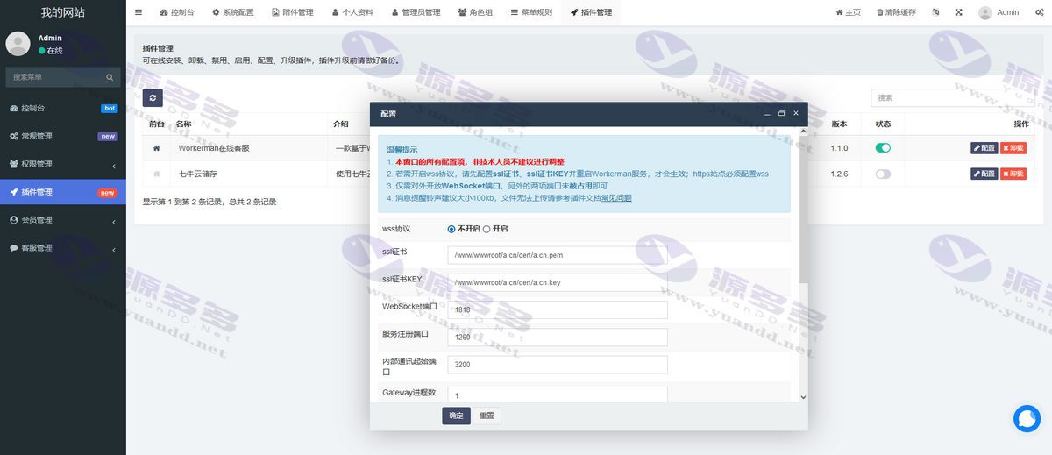1052x455 pixels.
Task: Expand 客服管理 in the sidebar
Action: (x=63, y=248)
